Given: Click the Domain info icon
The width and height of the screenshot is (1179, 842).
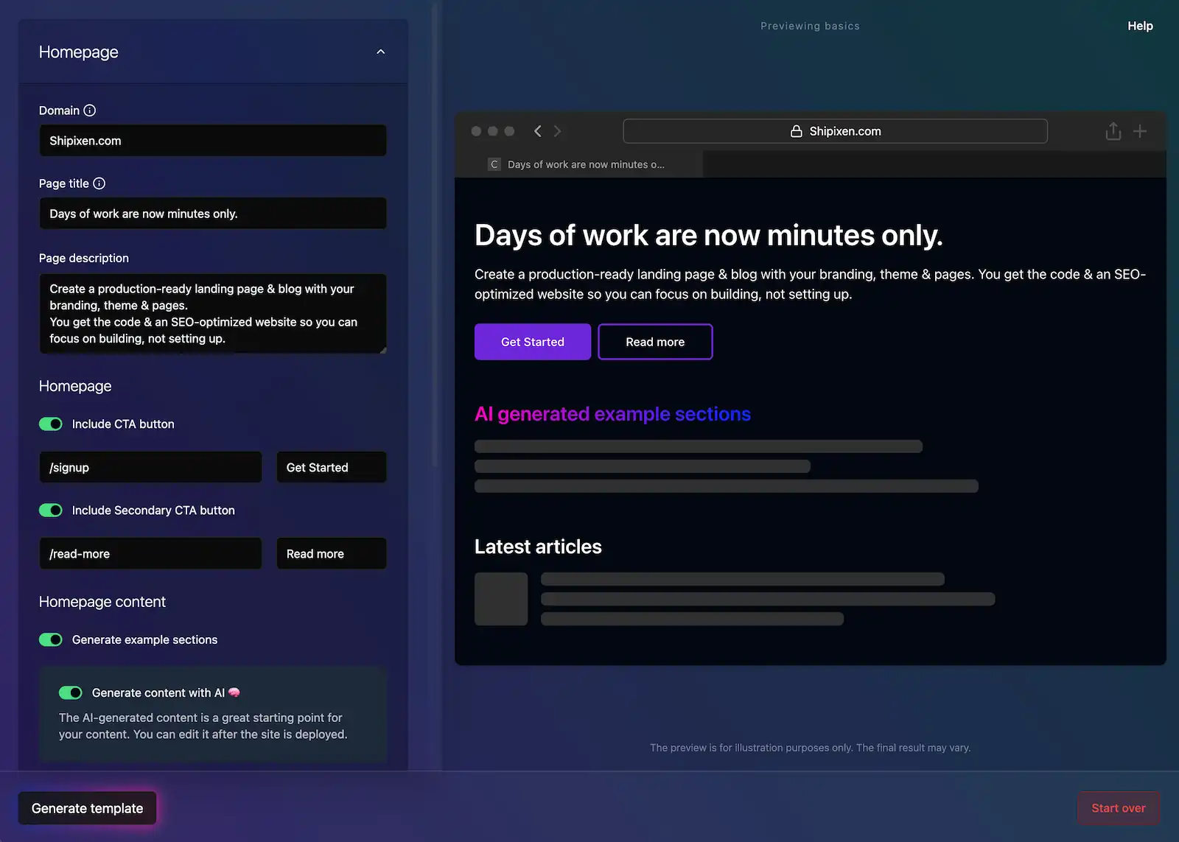Looking at the screenshot, I should pos(90,110).
